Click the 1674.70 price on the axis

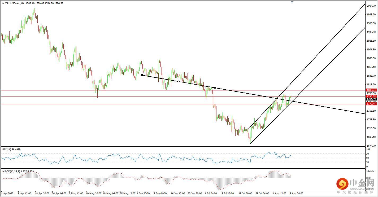[x=371, y=146]
